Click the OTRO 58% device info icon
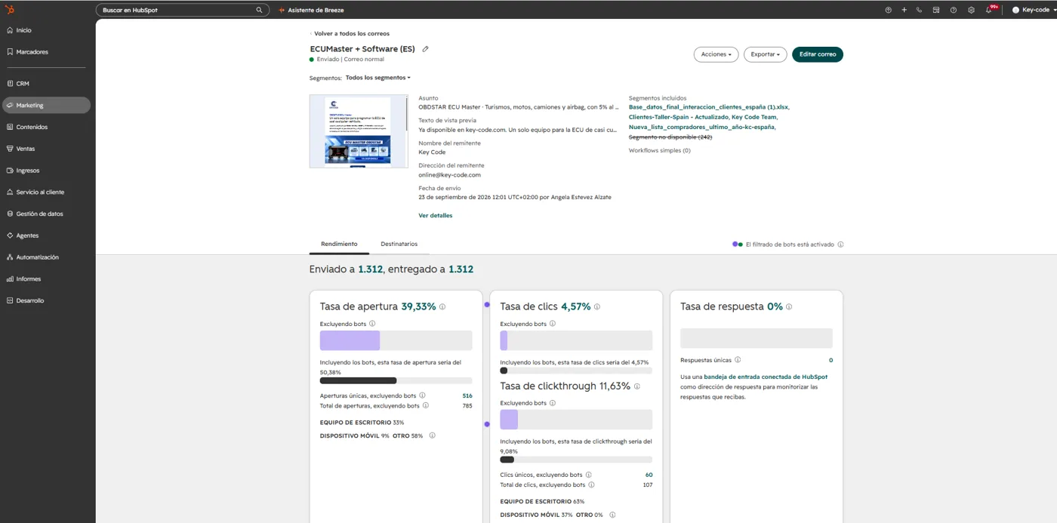 432,435
